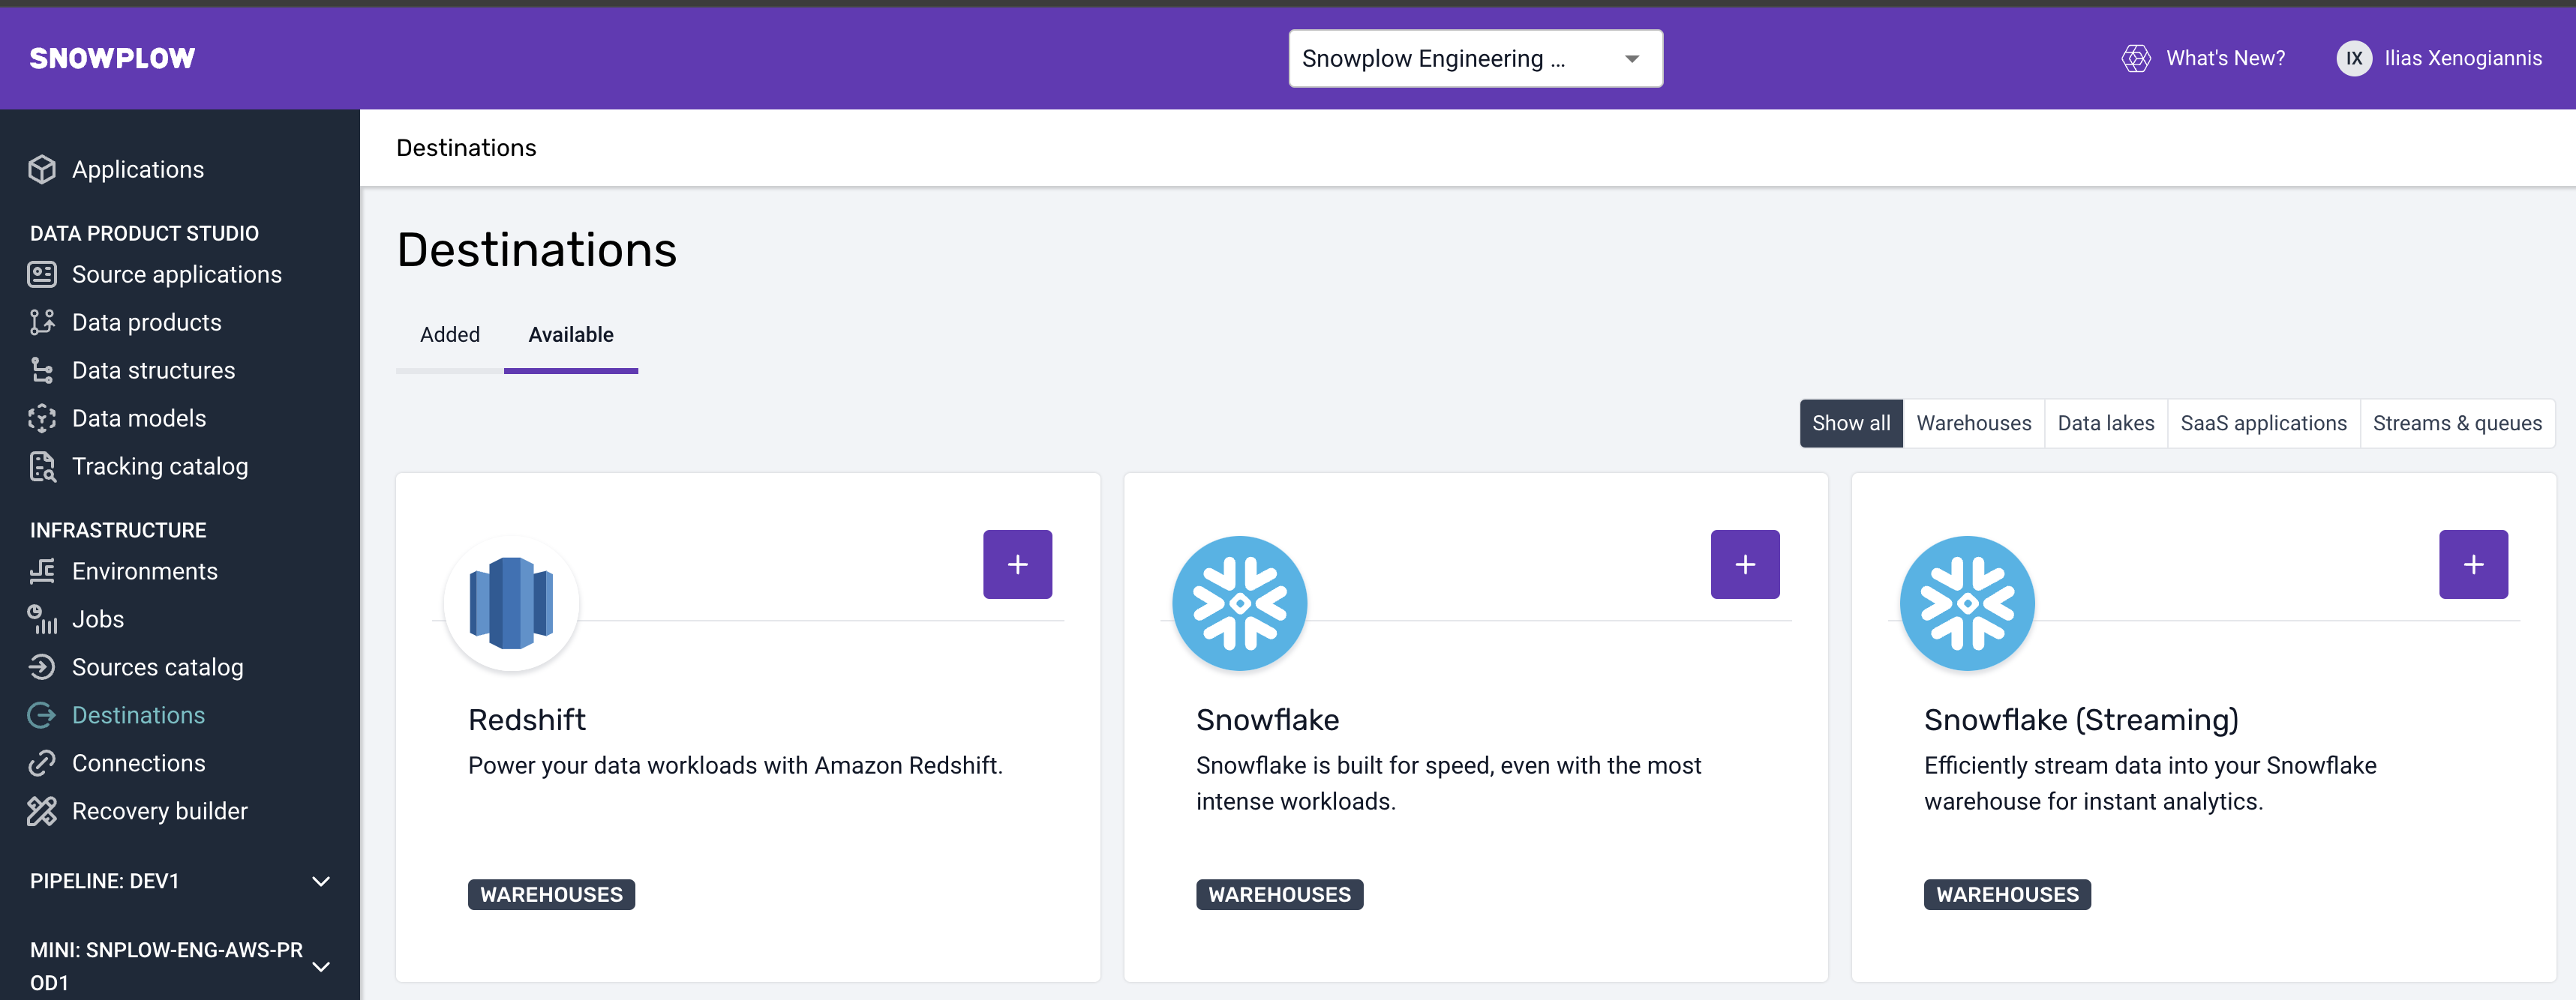
Task: Switch to the Added tab
Action: coord(450,334)
